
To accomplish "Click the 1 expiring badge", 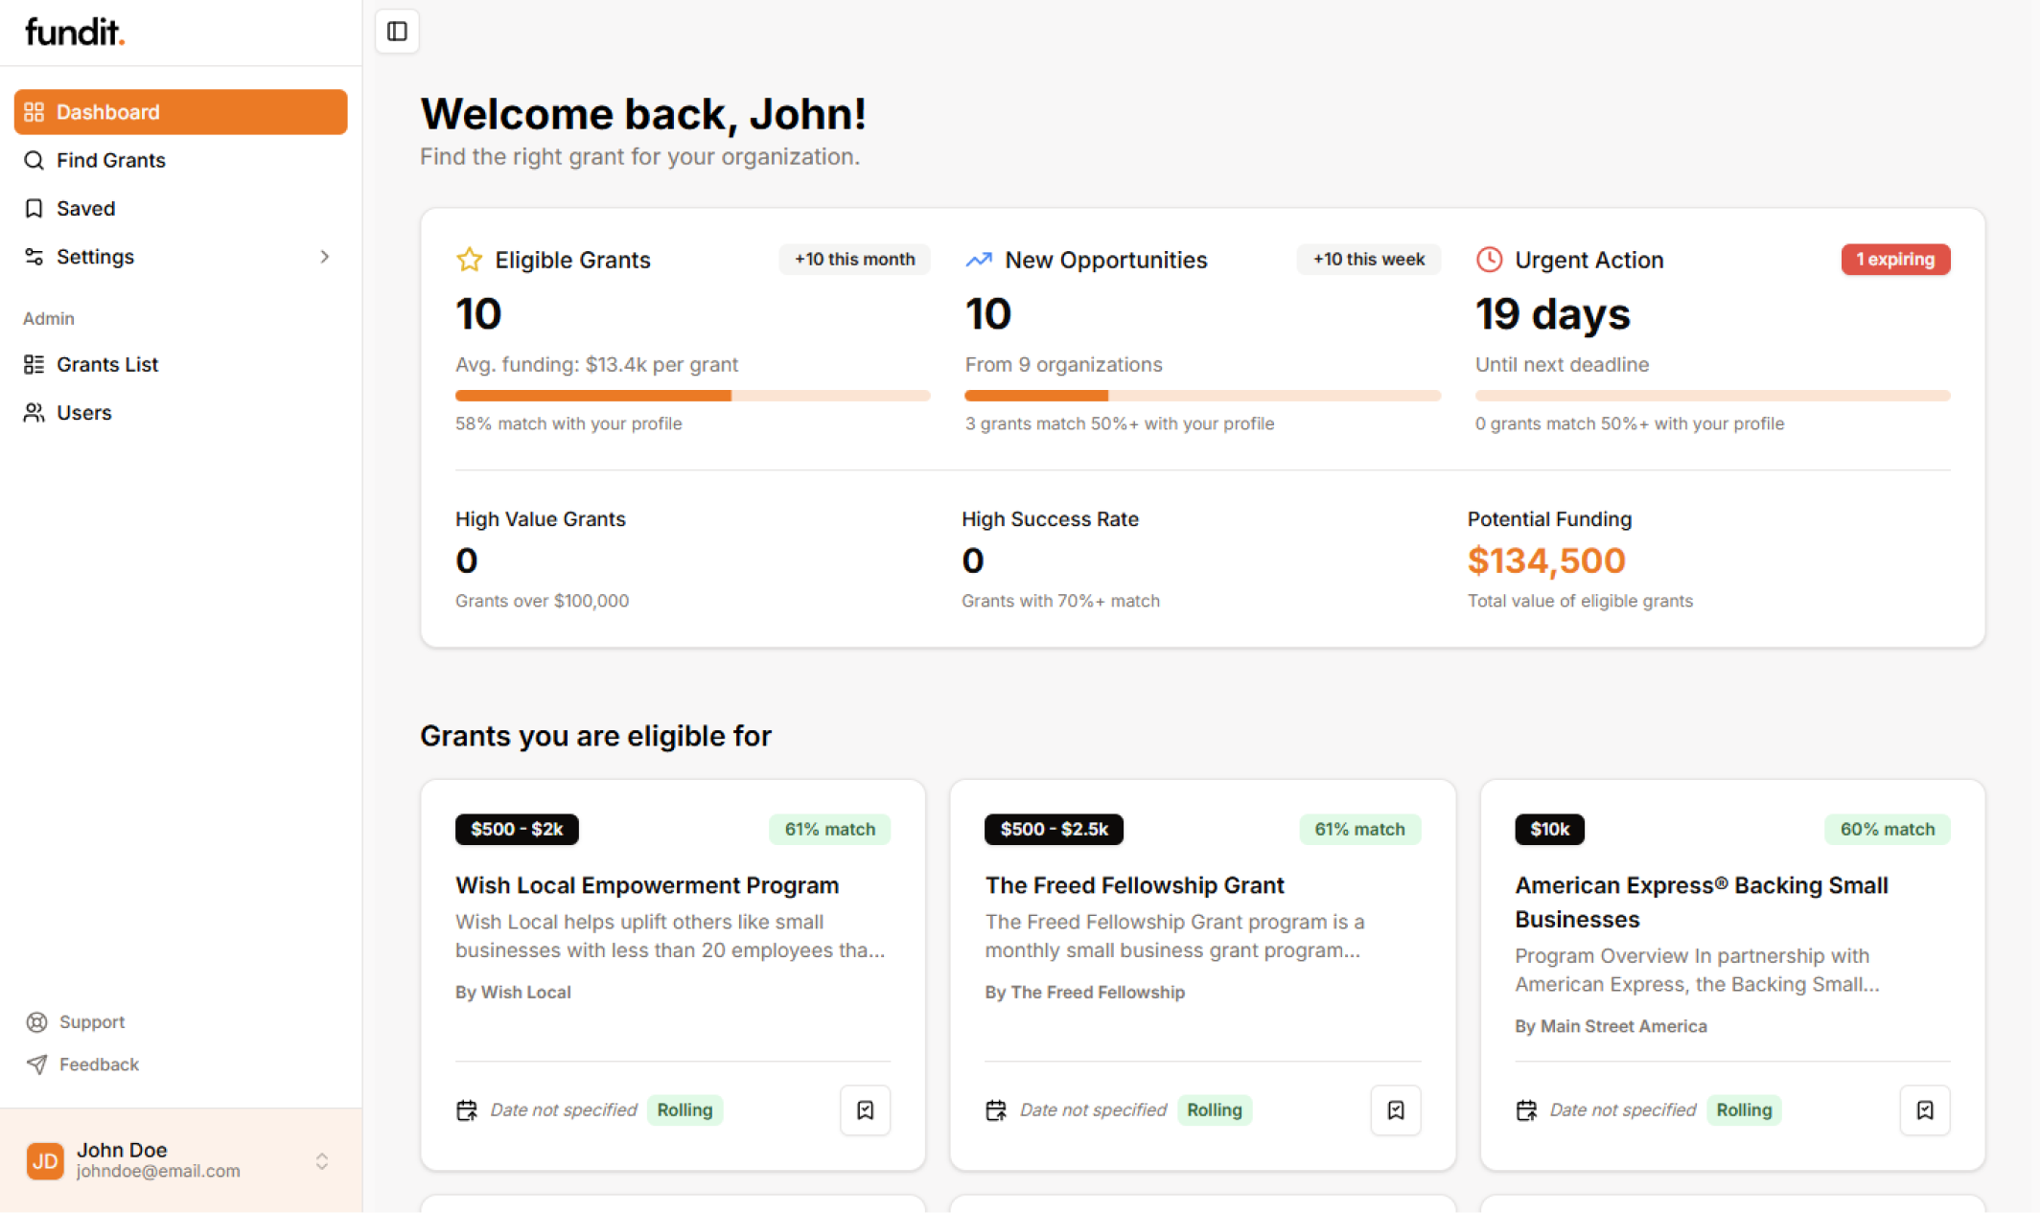I will (1894, 260).
